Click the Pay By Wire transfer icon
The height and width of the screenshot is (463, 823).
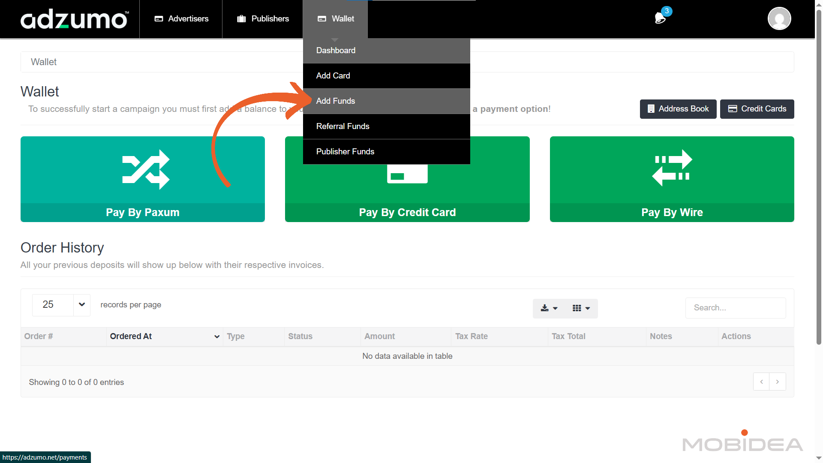pos(672,168)
